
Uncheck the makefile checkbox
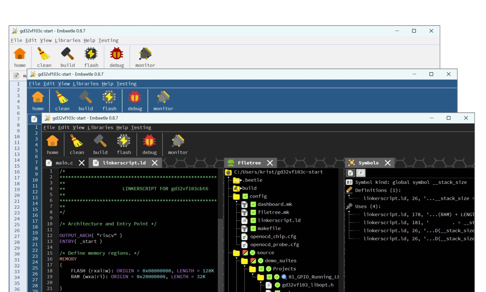point(253,229)
